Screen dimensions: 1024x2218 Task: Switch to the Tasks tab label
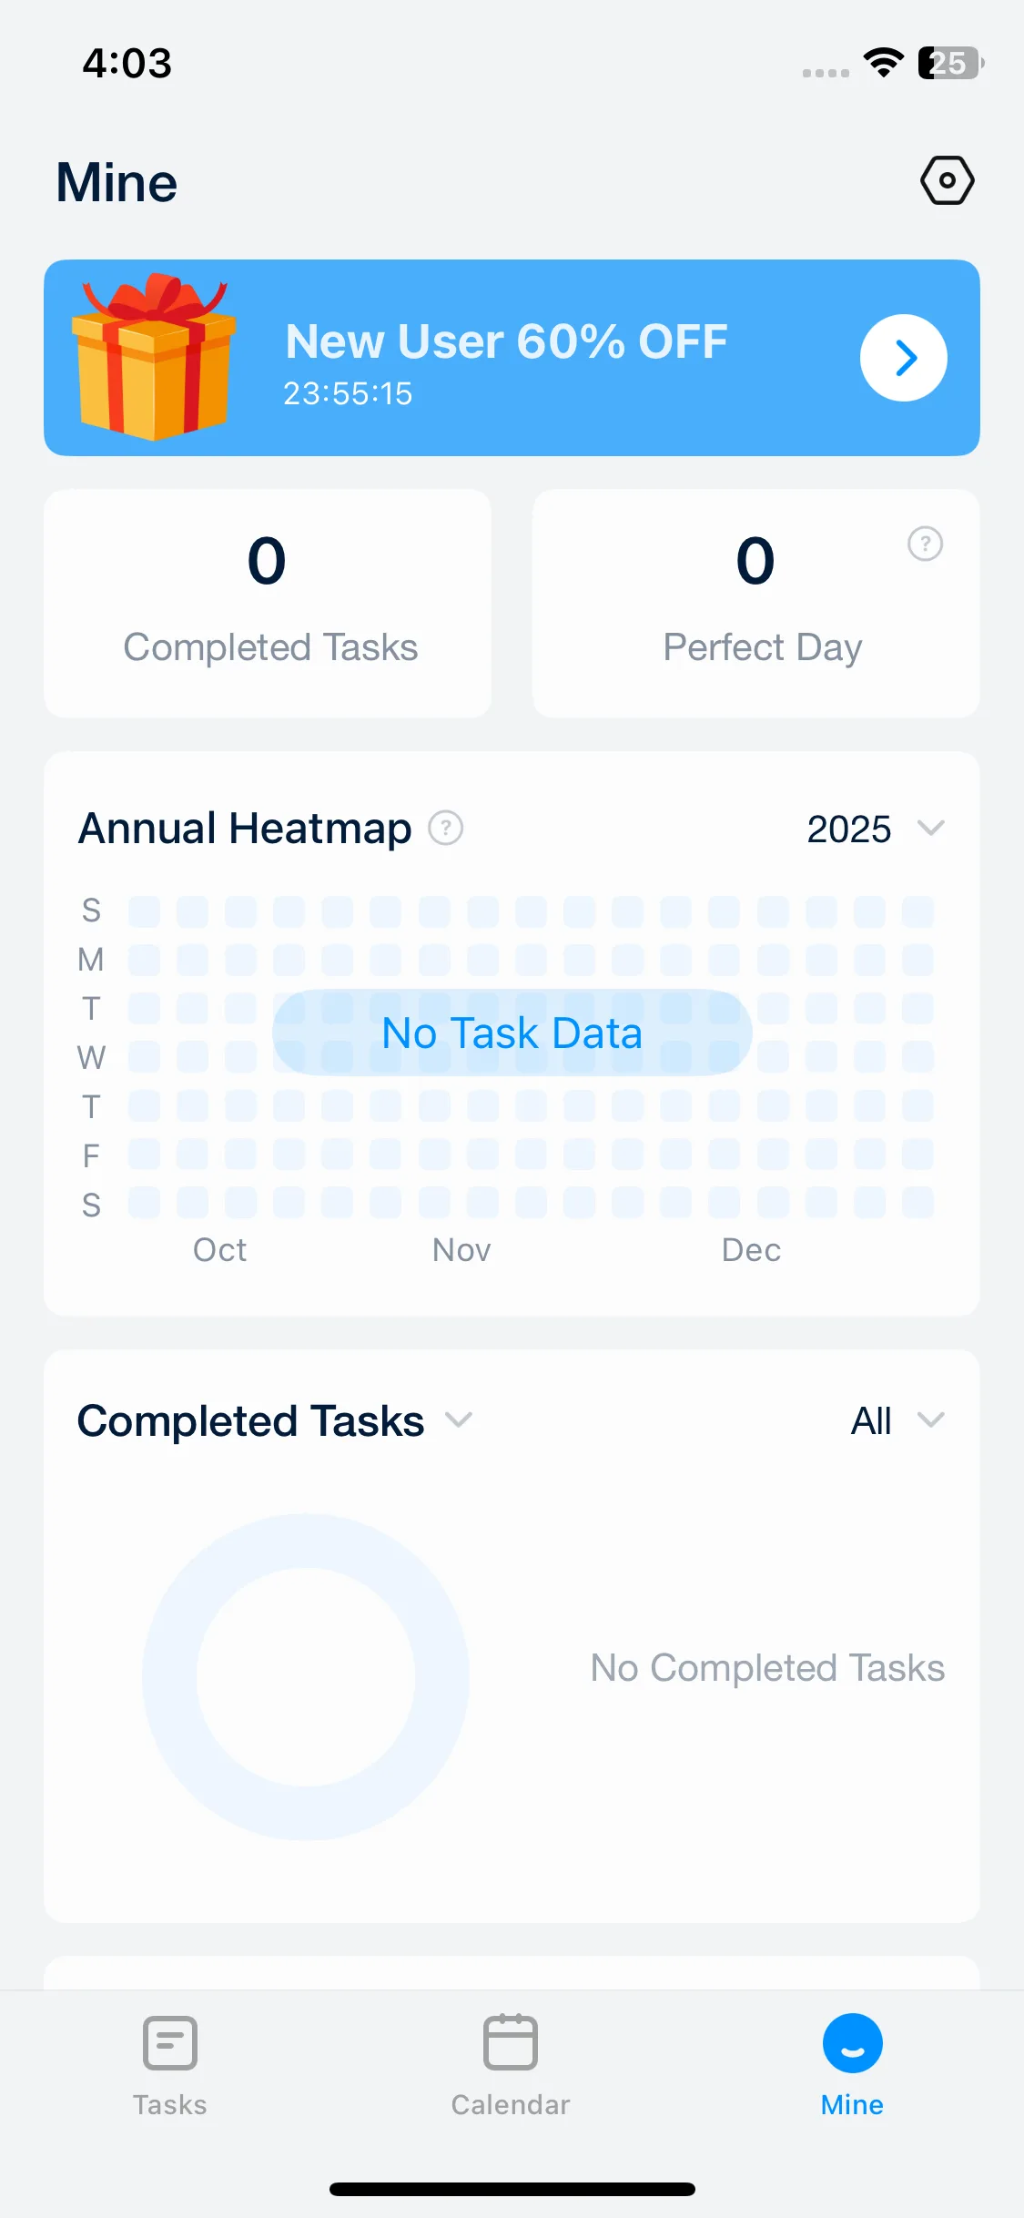(x=170, y=2105)
